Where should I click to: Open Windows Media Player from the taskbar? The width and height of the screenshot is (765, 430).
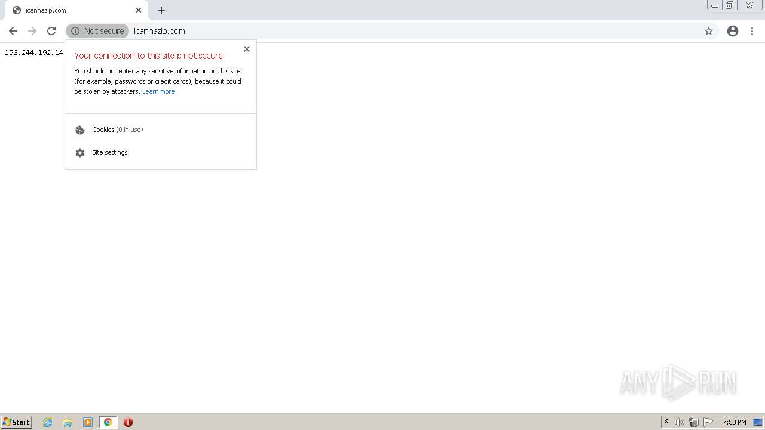click(x=88, y=422)
